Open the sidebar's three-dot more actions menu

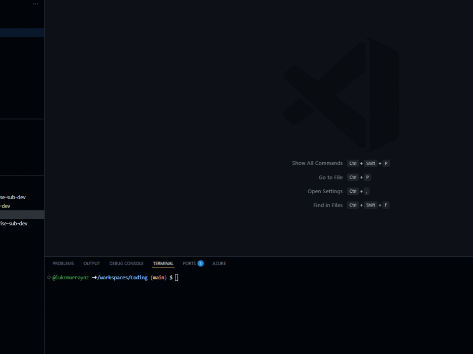[35, 4]
